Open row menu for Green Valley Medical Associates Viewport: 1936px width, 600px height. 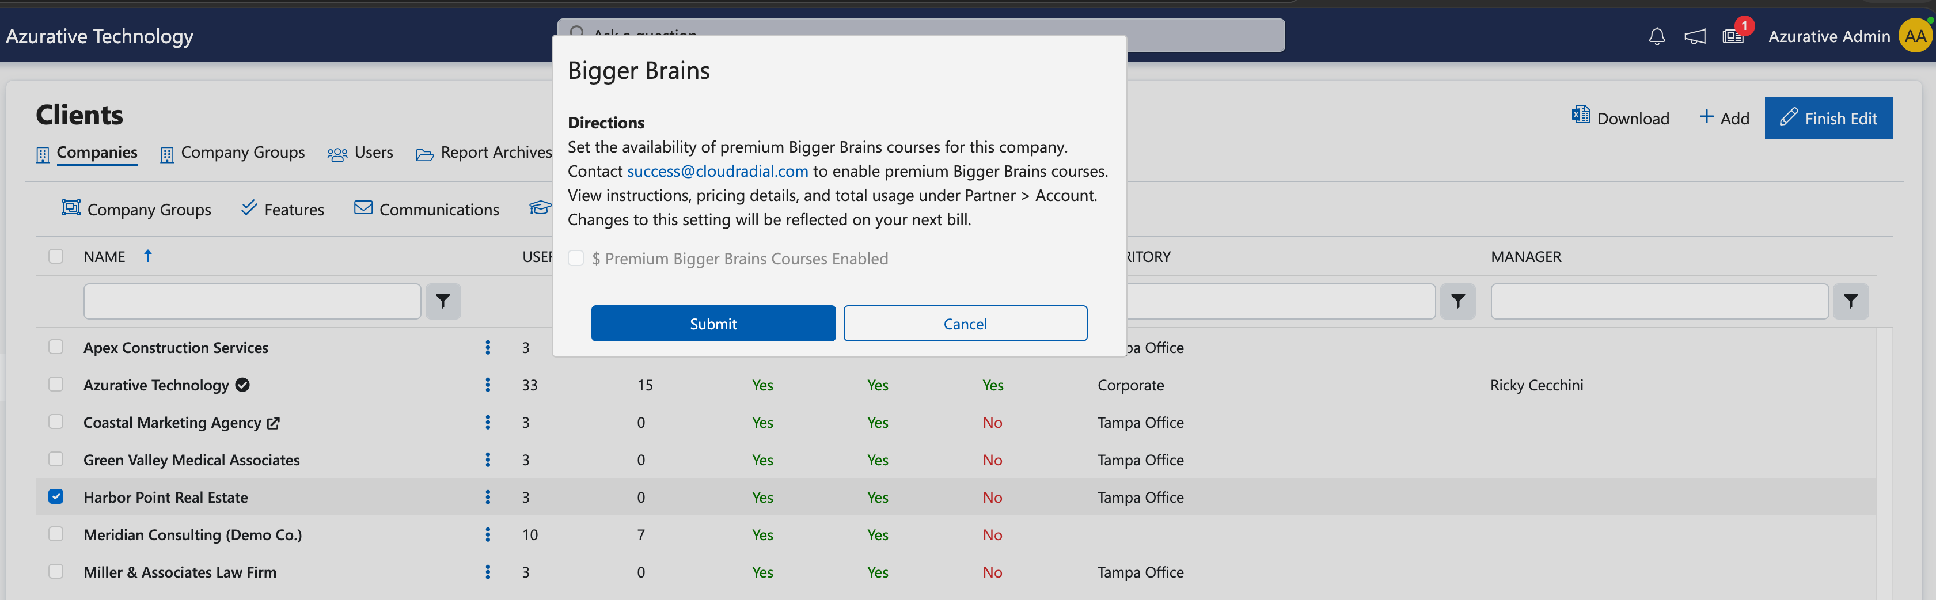point(488,460)
